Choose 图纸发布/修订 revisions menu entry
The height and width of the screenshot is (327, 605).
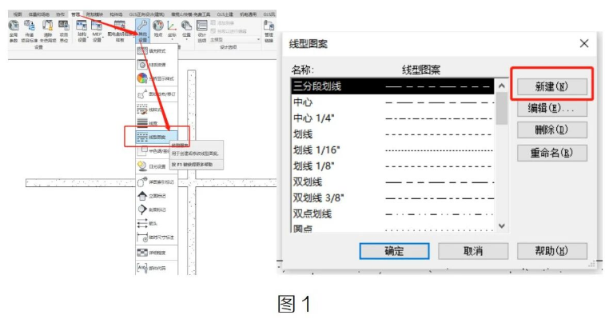(157, 94)
